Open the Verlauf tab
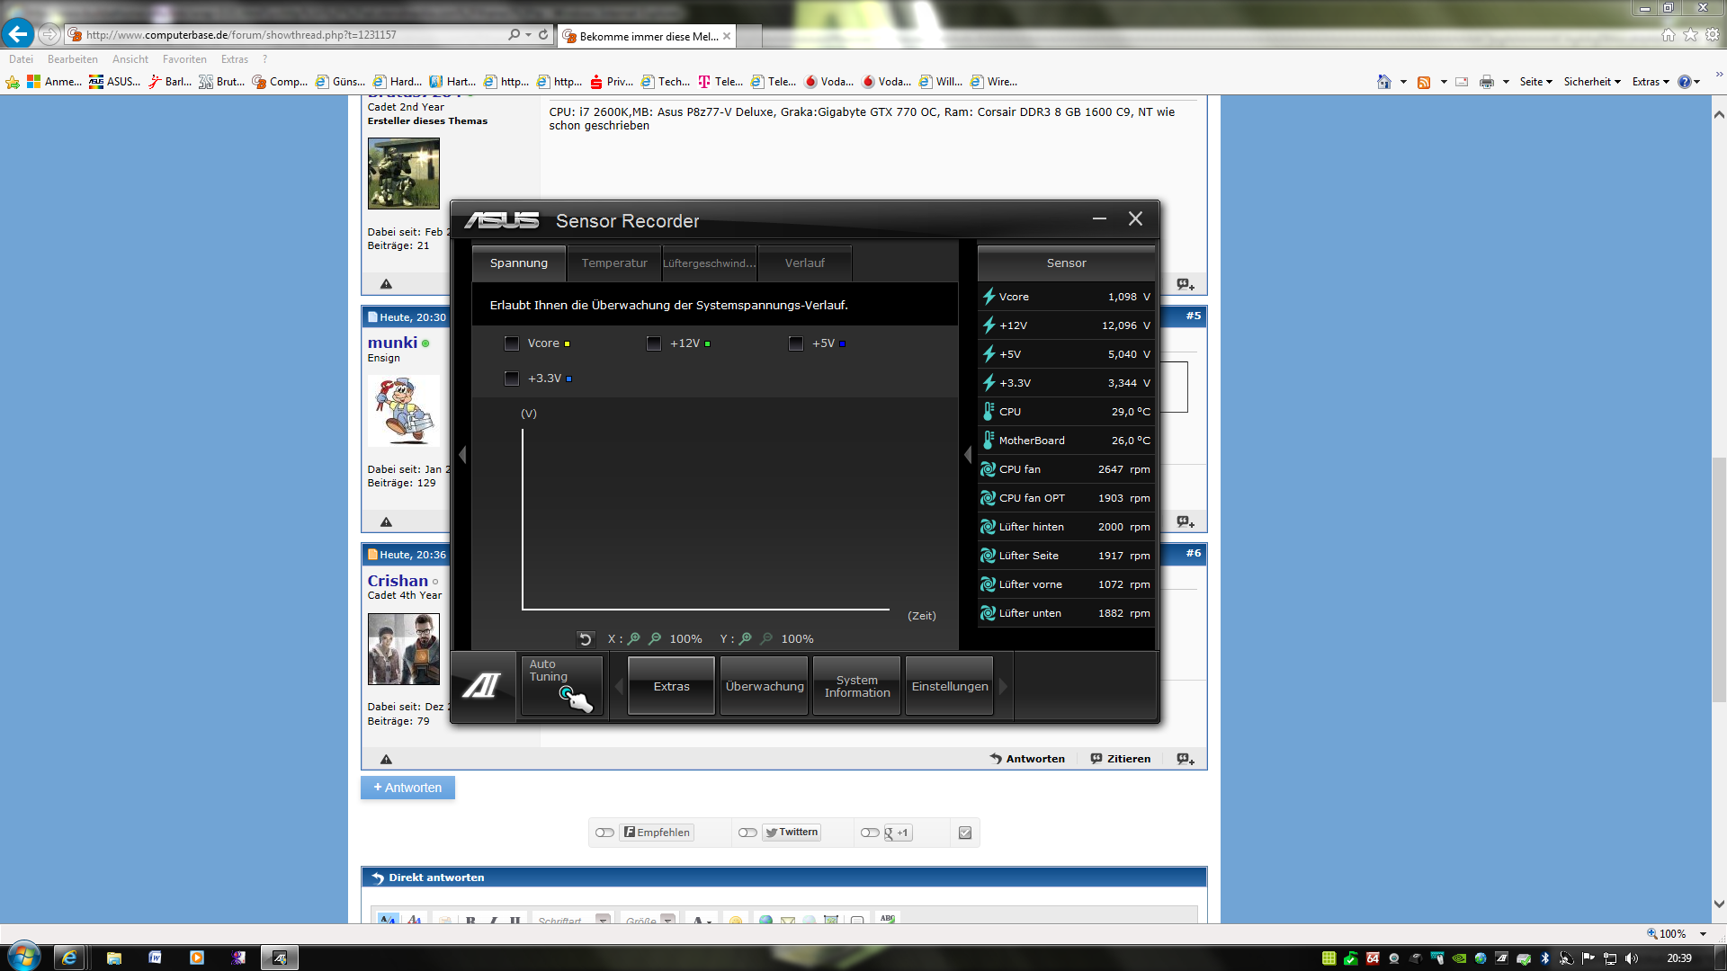The width and height of the screenshot is (1727, 971). point(804,263)
